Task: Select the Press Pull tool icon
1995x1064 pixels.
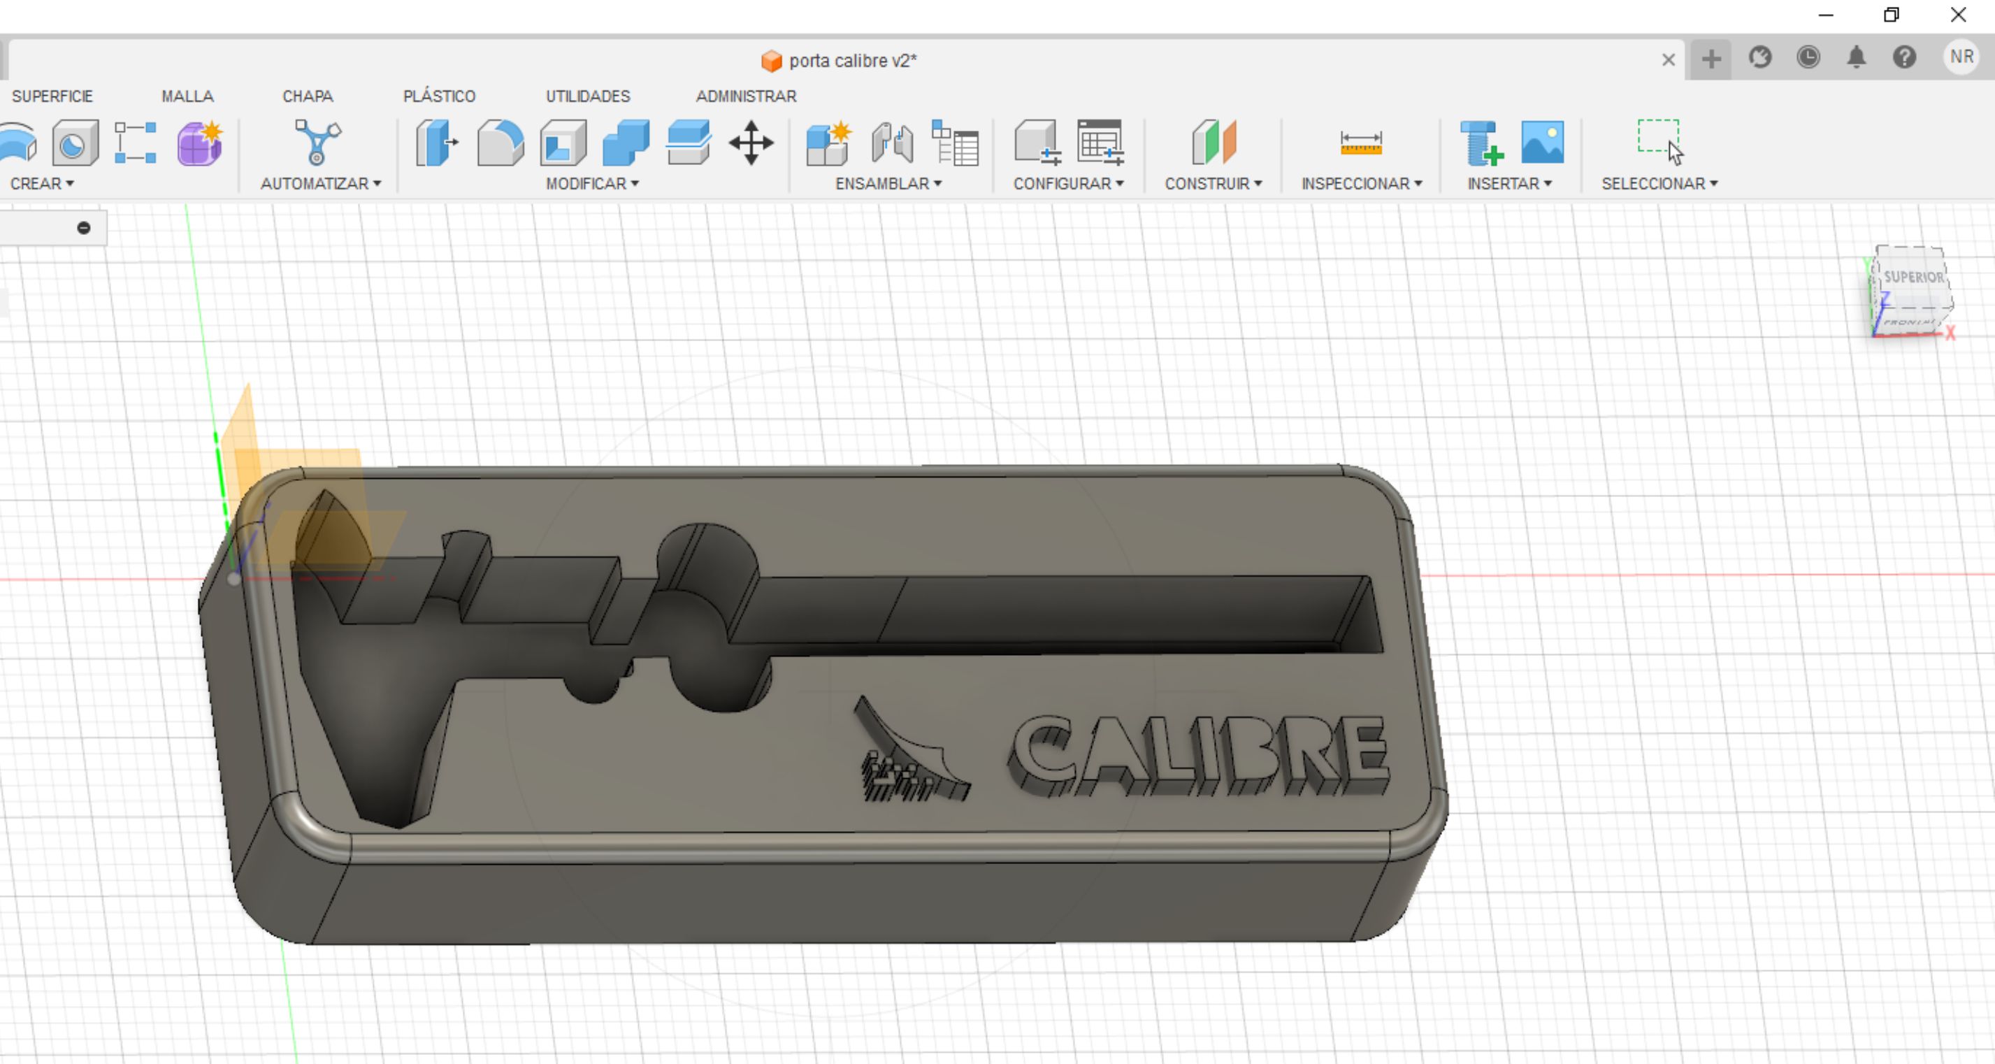Action: pyautogui.click(x=438, y=143)
